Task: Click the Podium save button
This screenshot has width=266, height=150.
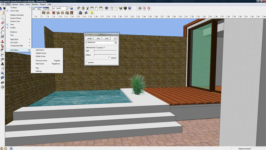Action: click(106, 38)
